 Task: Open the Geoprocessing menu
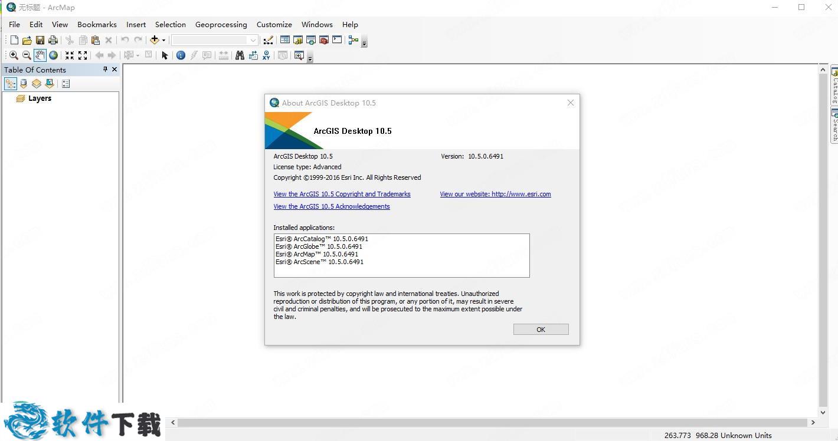pyautogui.click(x=221, y=24)
